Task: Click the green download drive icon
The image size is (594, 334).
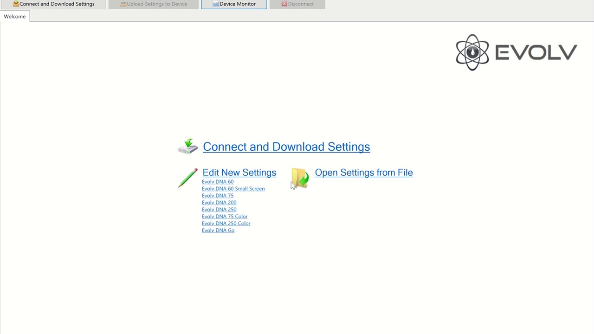Action: tap(188, 146)
